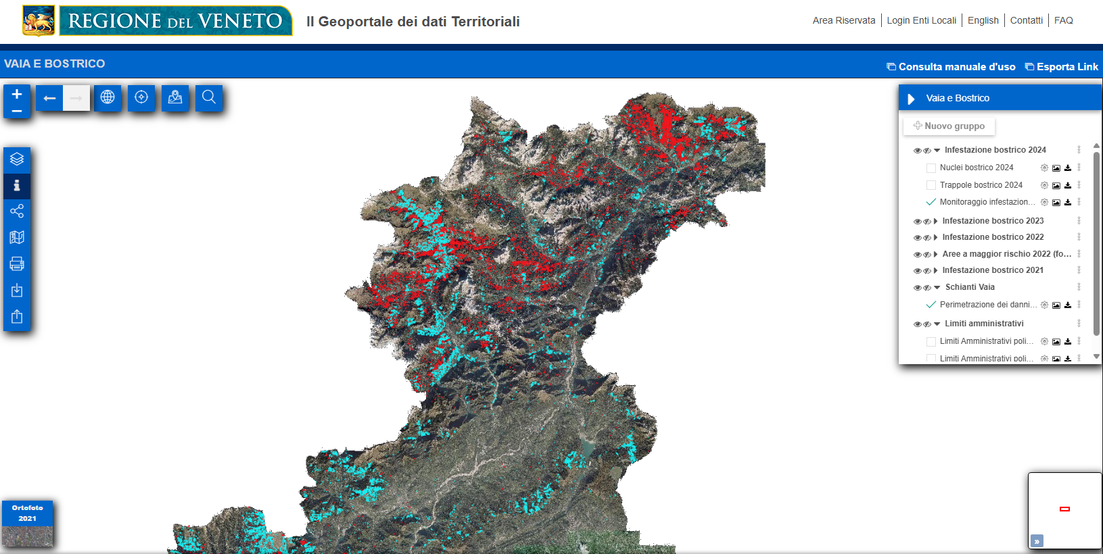Image resolution: width=1103 pixels, height=554 pixels.
Task: Collapse the Schianti Vaia group
Action: (937, 288)
